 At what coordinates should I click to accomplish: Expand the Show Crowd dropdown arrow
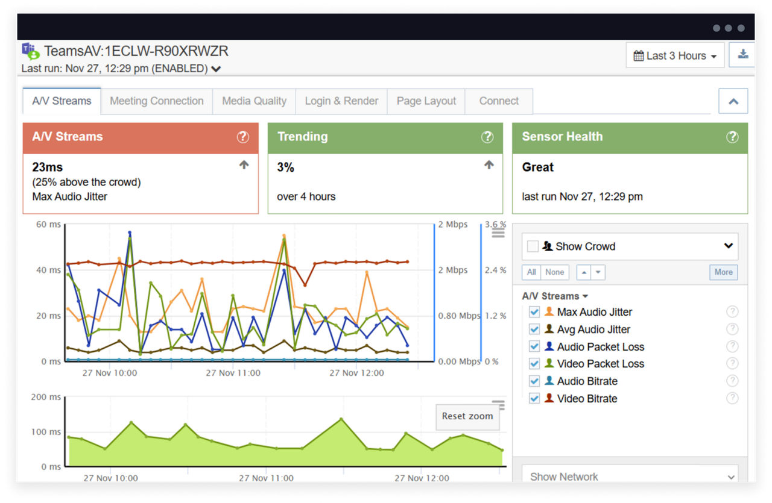729,246
